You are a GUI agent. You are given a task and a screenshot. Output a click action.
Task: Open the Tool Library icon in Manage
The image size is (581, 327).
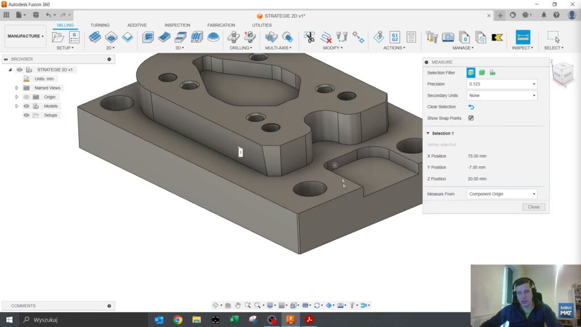pyautogui.click(x=432, y=37)
